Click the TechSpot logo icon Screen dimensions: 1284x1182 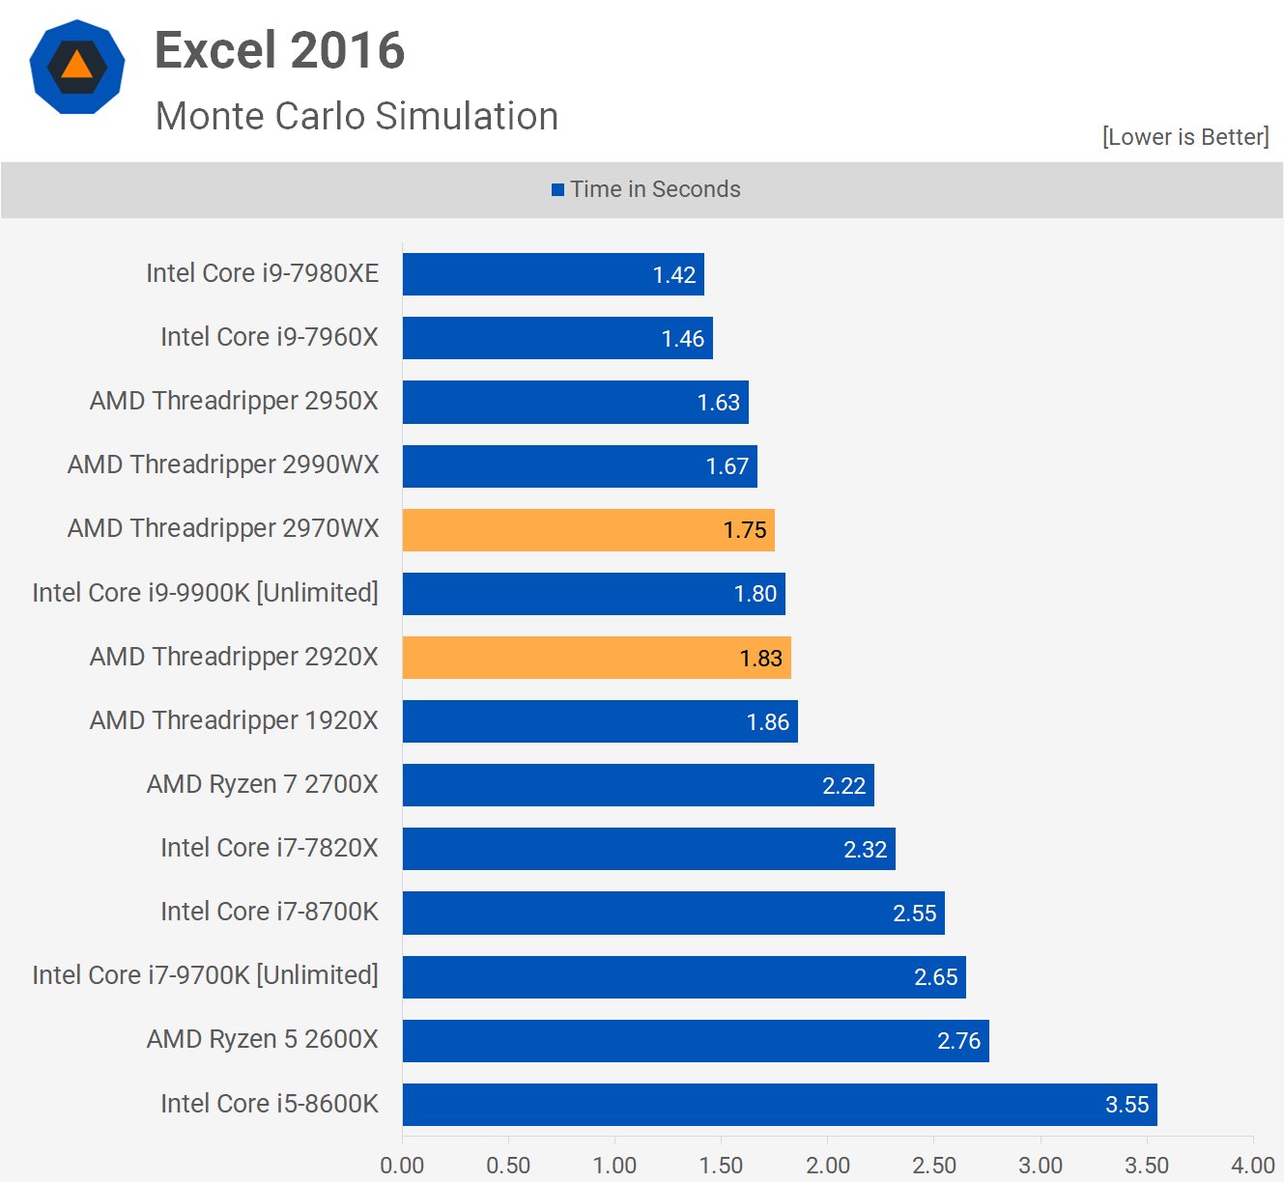click(x=77, y=67)
